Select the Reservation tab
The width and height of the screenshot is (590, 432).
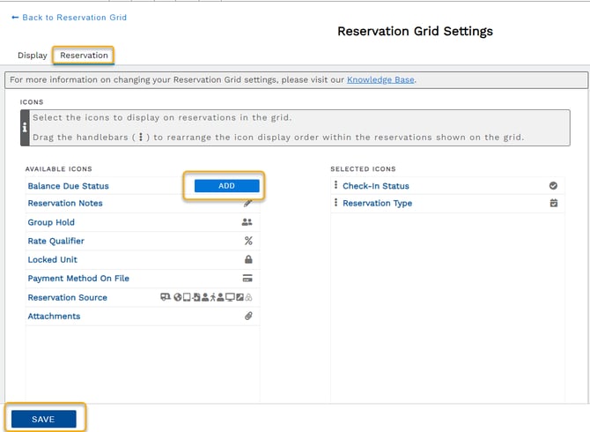click(84, 56)
